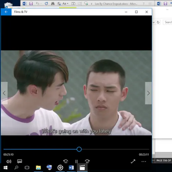Expand address dropdown in background window
The image size is (172, 172).
154,22
